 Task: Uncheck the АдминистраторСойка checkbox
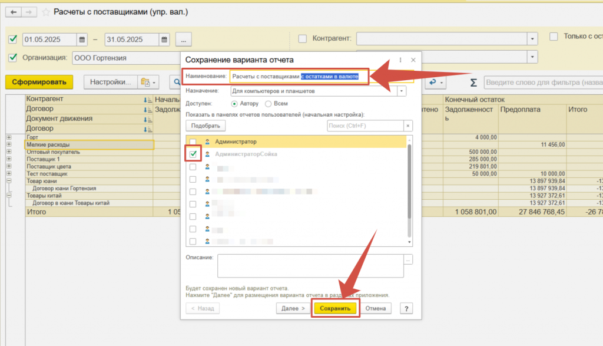(193, 154)
